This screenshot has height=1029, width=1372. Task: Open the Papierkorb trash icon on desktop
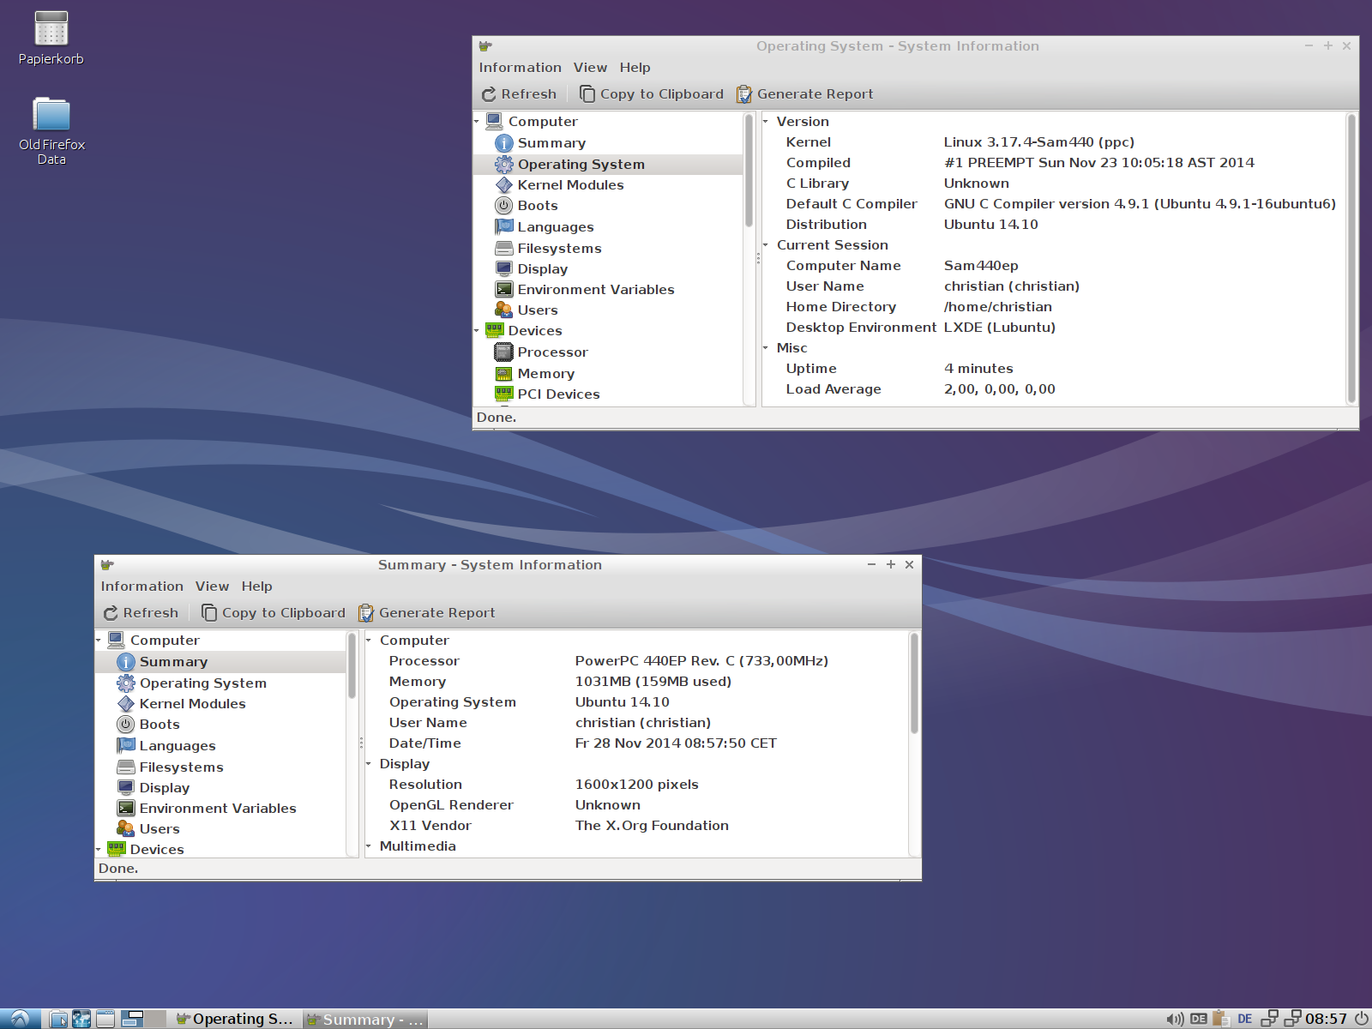[51, 30]
